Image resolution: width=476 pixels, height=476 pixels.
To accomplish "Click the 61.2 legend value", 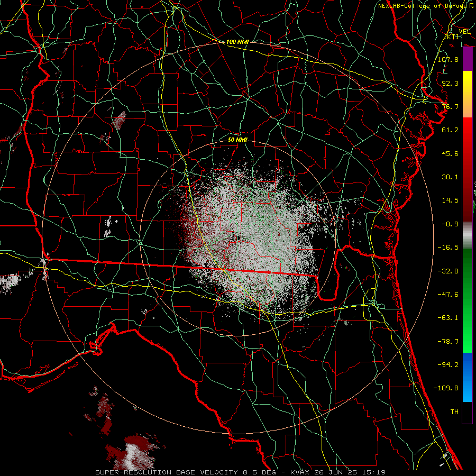I will pos(450,130).
